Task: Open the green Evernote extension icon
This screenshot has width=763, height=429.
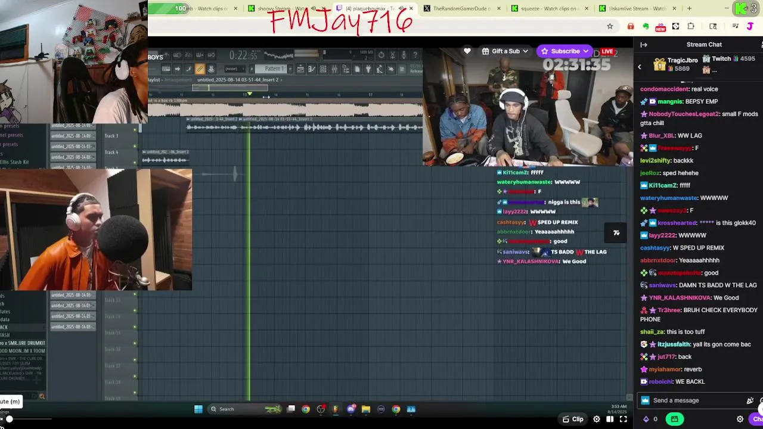Action: pyautogui.click(x=646, y=26)
